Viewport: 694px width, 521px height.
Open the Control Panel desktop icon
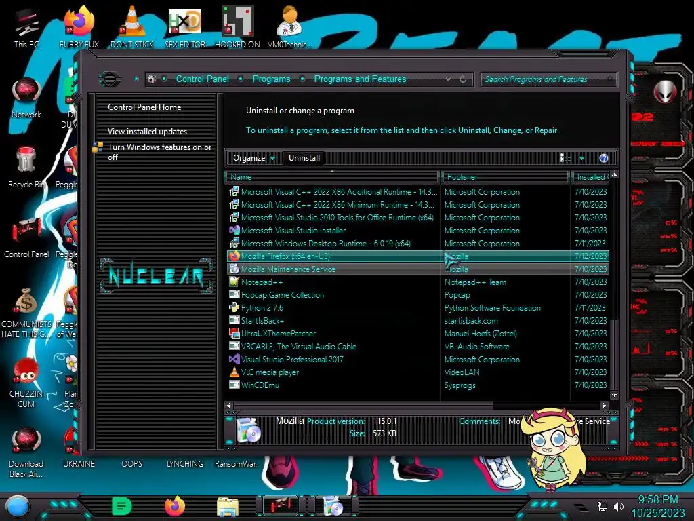pyautogui.click(x=26, y=238)
